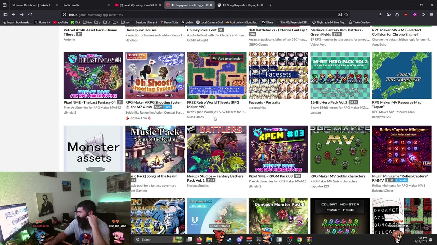Image resolution: width=437 pixels, height=245 pixels.
Task: Mute the Top game assets tab
Action: coord(173,5)
